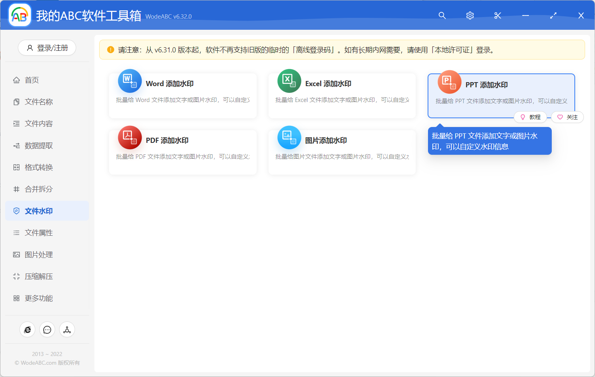Open the 教程 tutorial button on the PPT card
This screenshot has height=377, width=595.
coord(530,117)
